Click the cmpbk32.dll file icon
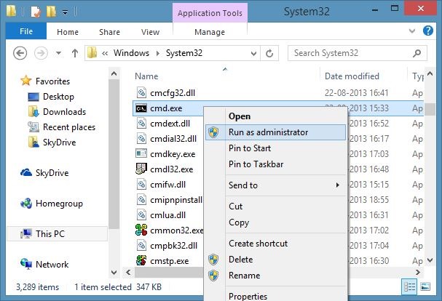 (x=141, y=246)
